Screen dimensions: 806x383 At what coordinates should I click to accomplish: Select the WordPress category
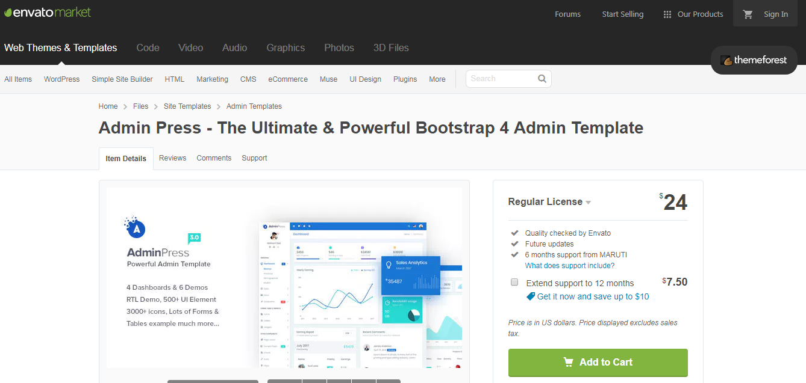pyautogui.click(x=62, y=79)
